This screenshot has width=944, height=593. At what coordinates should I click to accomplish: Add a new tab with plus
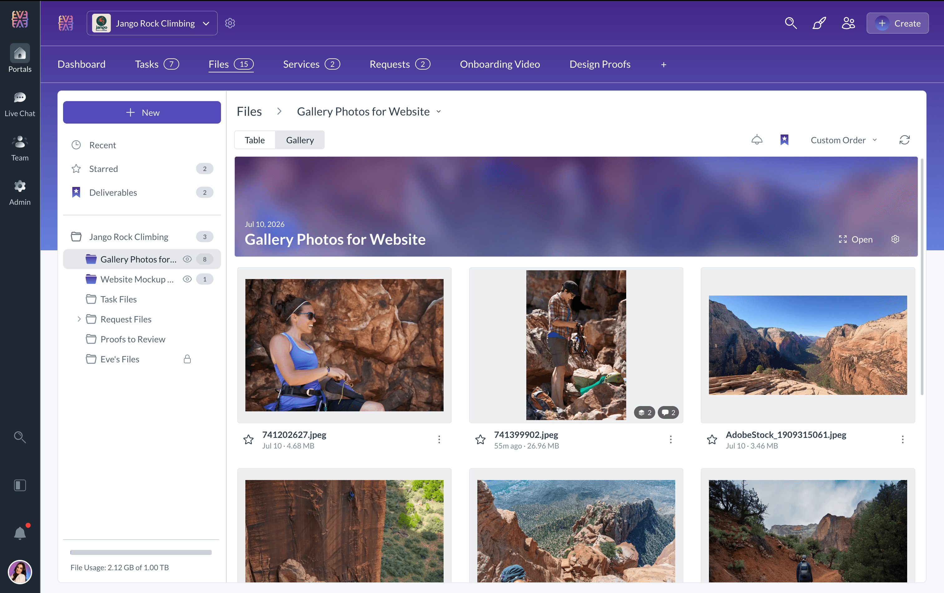pos(664,65)
